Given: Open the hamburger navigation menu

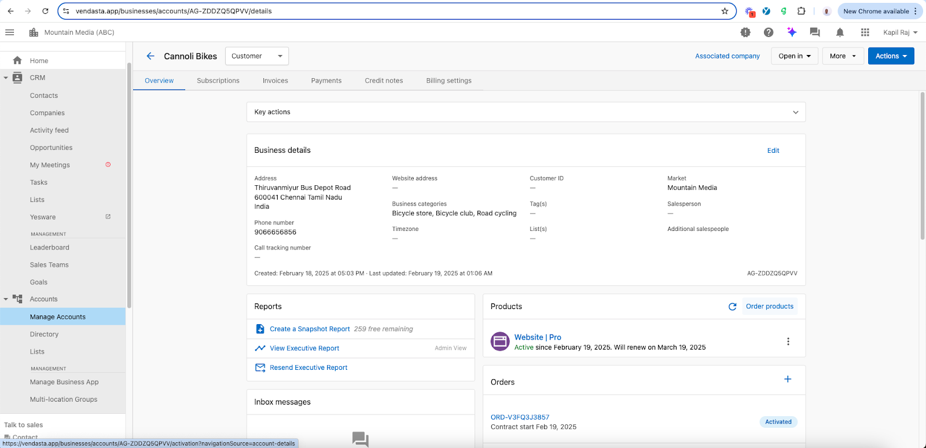Looking at the screenshot, I should point(9,32).
